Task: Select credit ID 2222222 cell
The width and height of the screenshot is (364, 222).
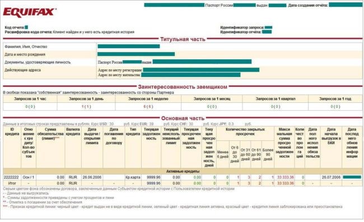Action: [x=11, y=177]
